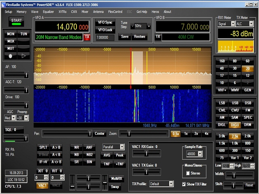Click the Drive power slider
This screenshot has width=259, height=194.
(16, 105)
